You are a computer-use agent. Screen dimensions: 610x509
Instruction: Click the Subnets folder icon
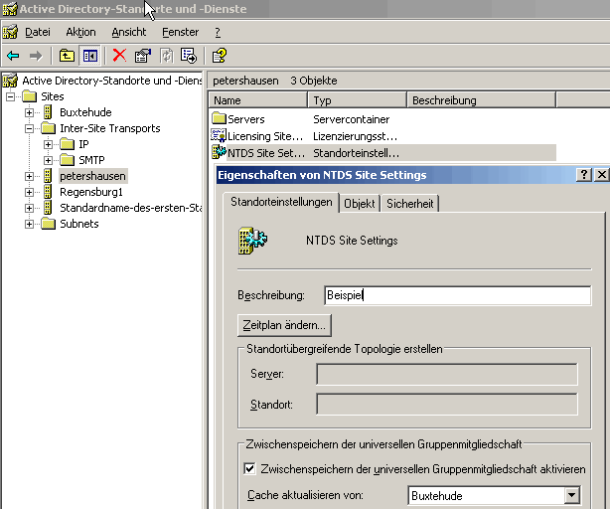point(49,224)
